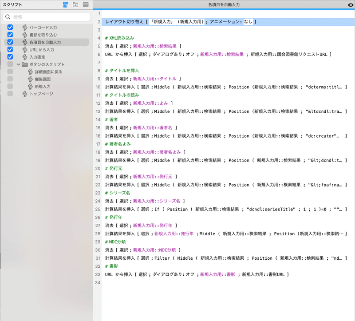
Task: Check the 編集画面 checkbox
Action: [x=10, y=79]
